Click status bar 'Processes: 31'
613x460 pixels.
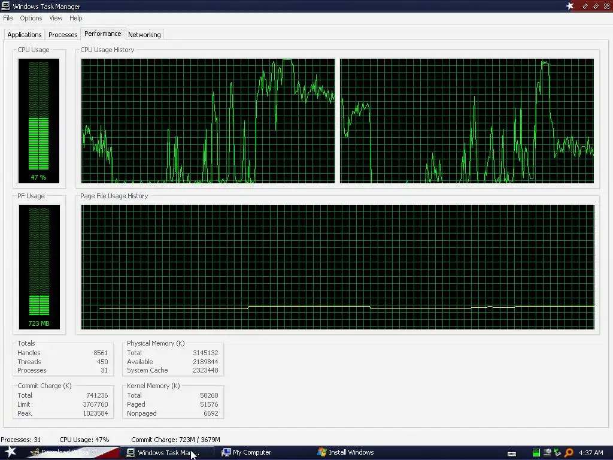click(x=21, y=440)
